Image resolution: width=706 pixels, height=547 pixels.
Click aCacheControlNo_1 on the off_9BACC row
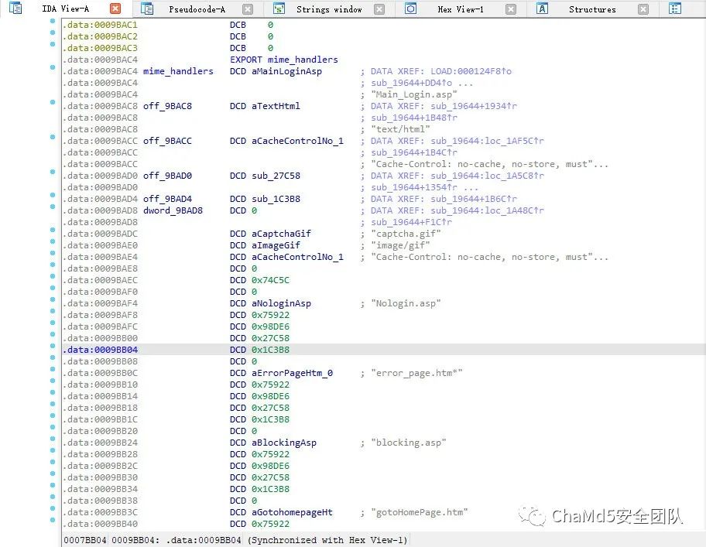click(x=297, y=141)
